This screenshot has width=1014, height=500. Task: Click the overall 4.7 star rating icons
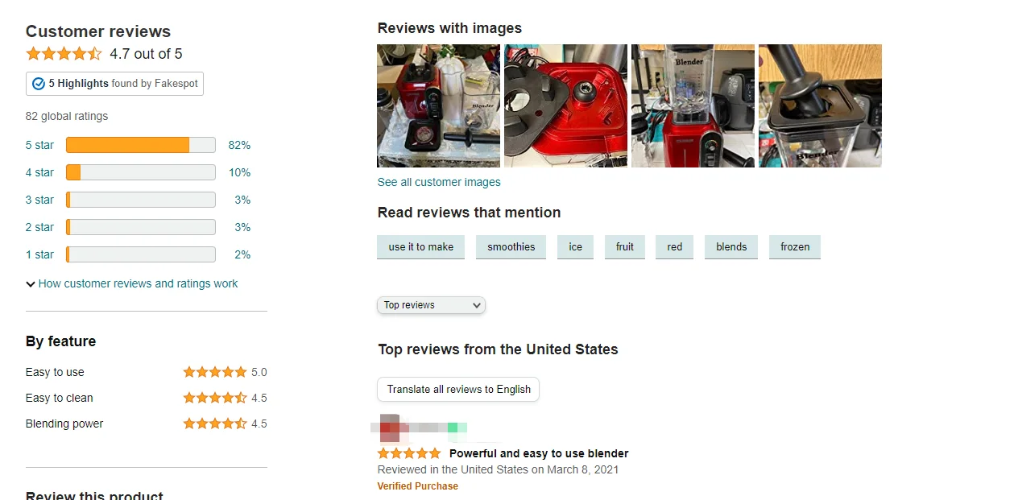pos(64,54)
